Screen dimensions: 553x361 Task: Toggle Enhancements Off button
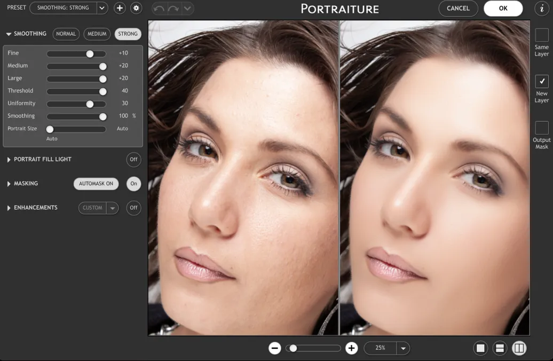tap(133, 208)
